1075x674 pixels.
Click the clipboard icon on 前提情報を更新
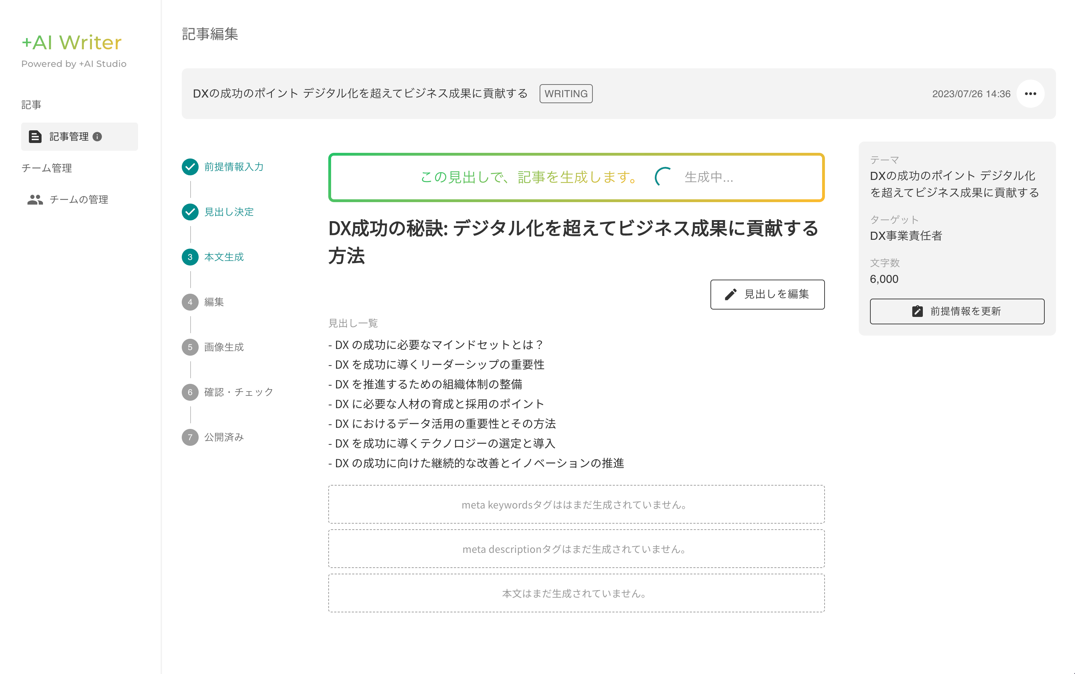point(917,311)
